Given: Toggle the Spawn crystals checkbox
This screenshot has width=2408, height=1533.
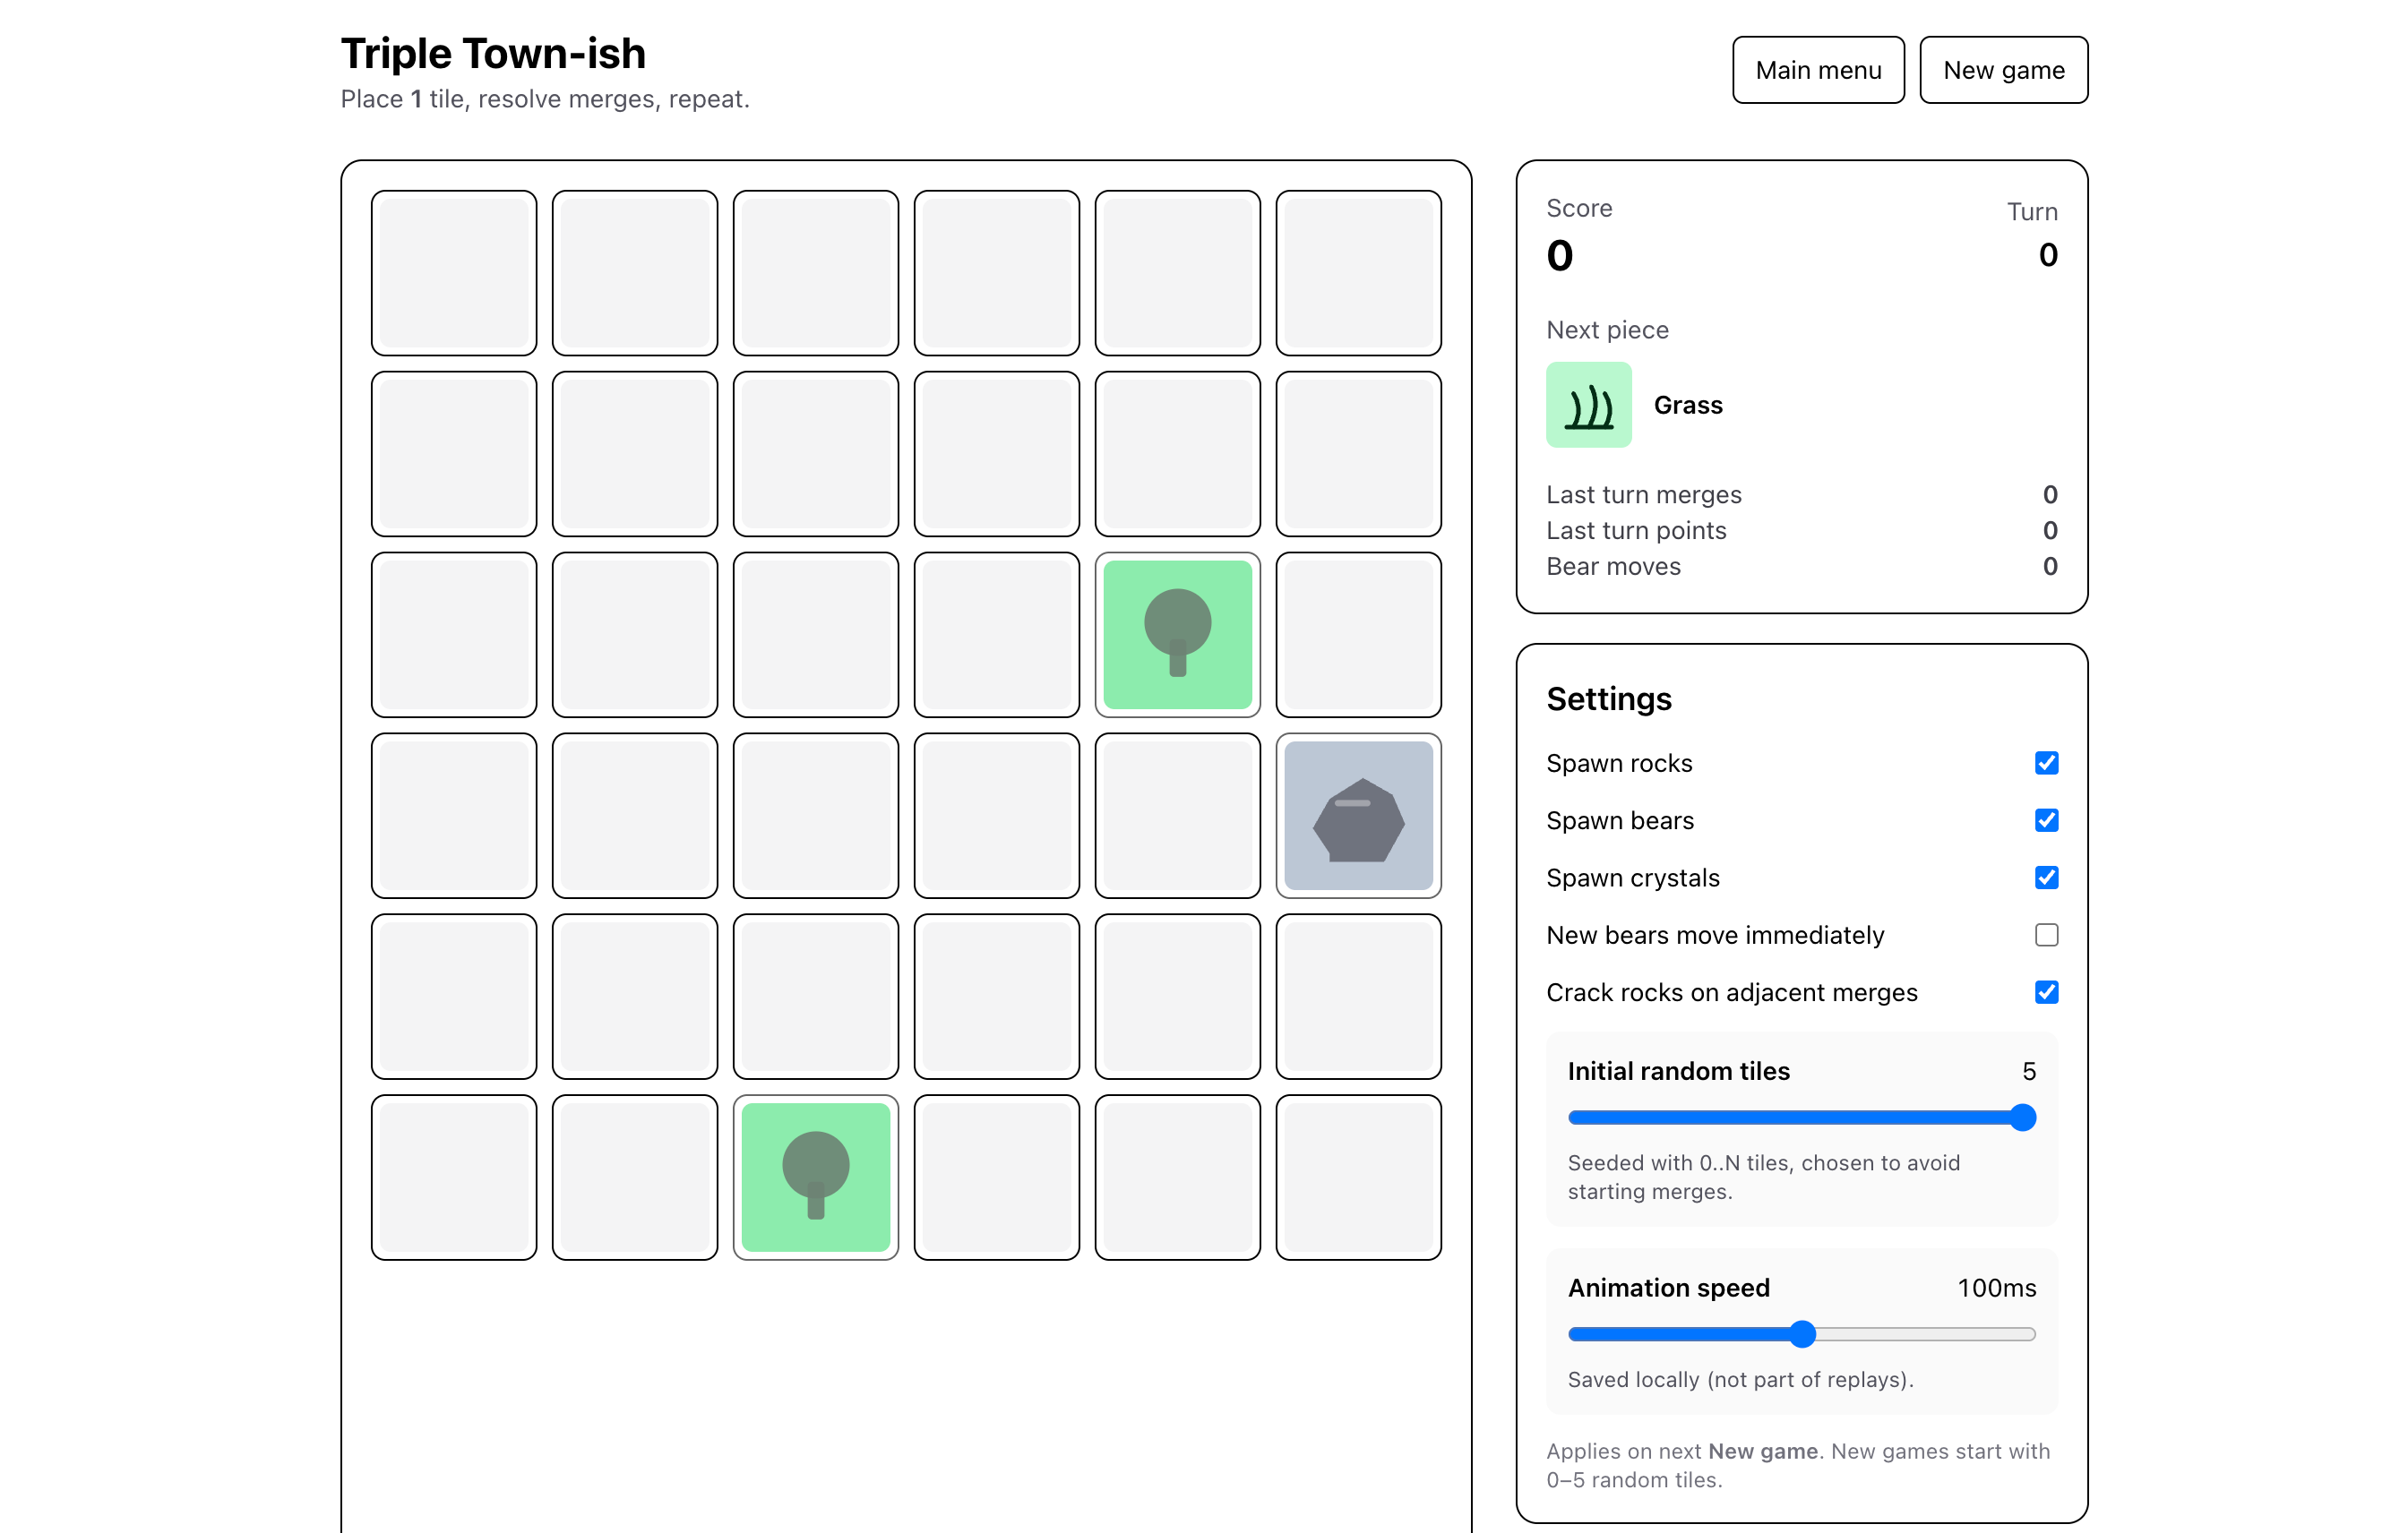Looking at the screenshot, I should point(2046,878).
